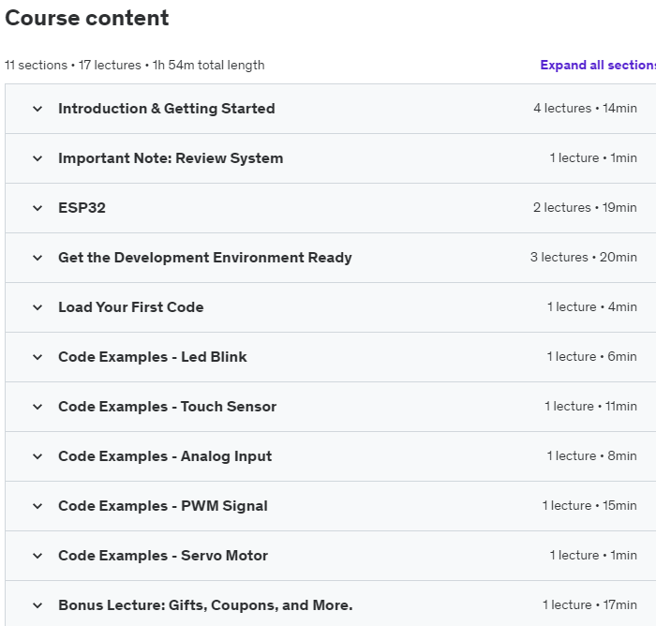Select the Introduction & Getting Started title
The width and height of the screenshot is (656, 626).
167,109
